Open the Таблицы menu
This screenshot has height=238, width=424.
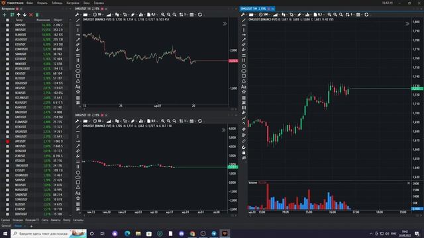(x=57, y=3)
